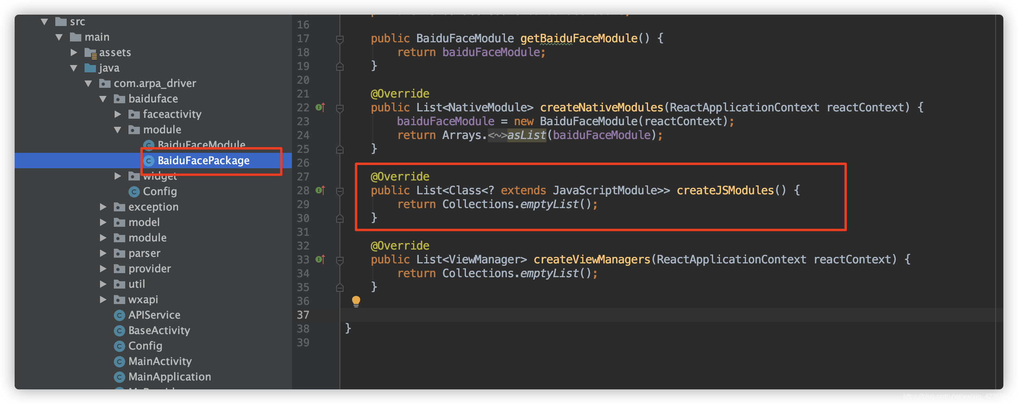Select the assets folder icon
This screenshot has width=1018, height=404.
(90, 53)
